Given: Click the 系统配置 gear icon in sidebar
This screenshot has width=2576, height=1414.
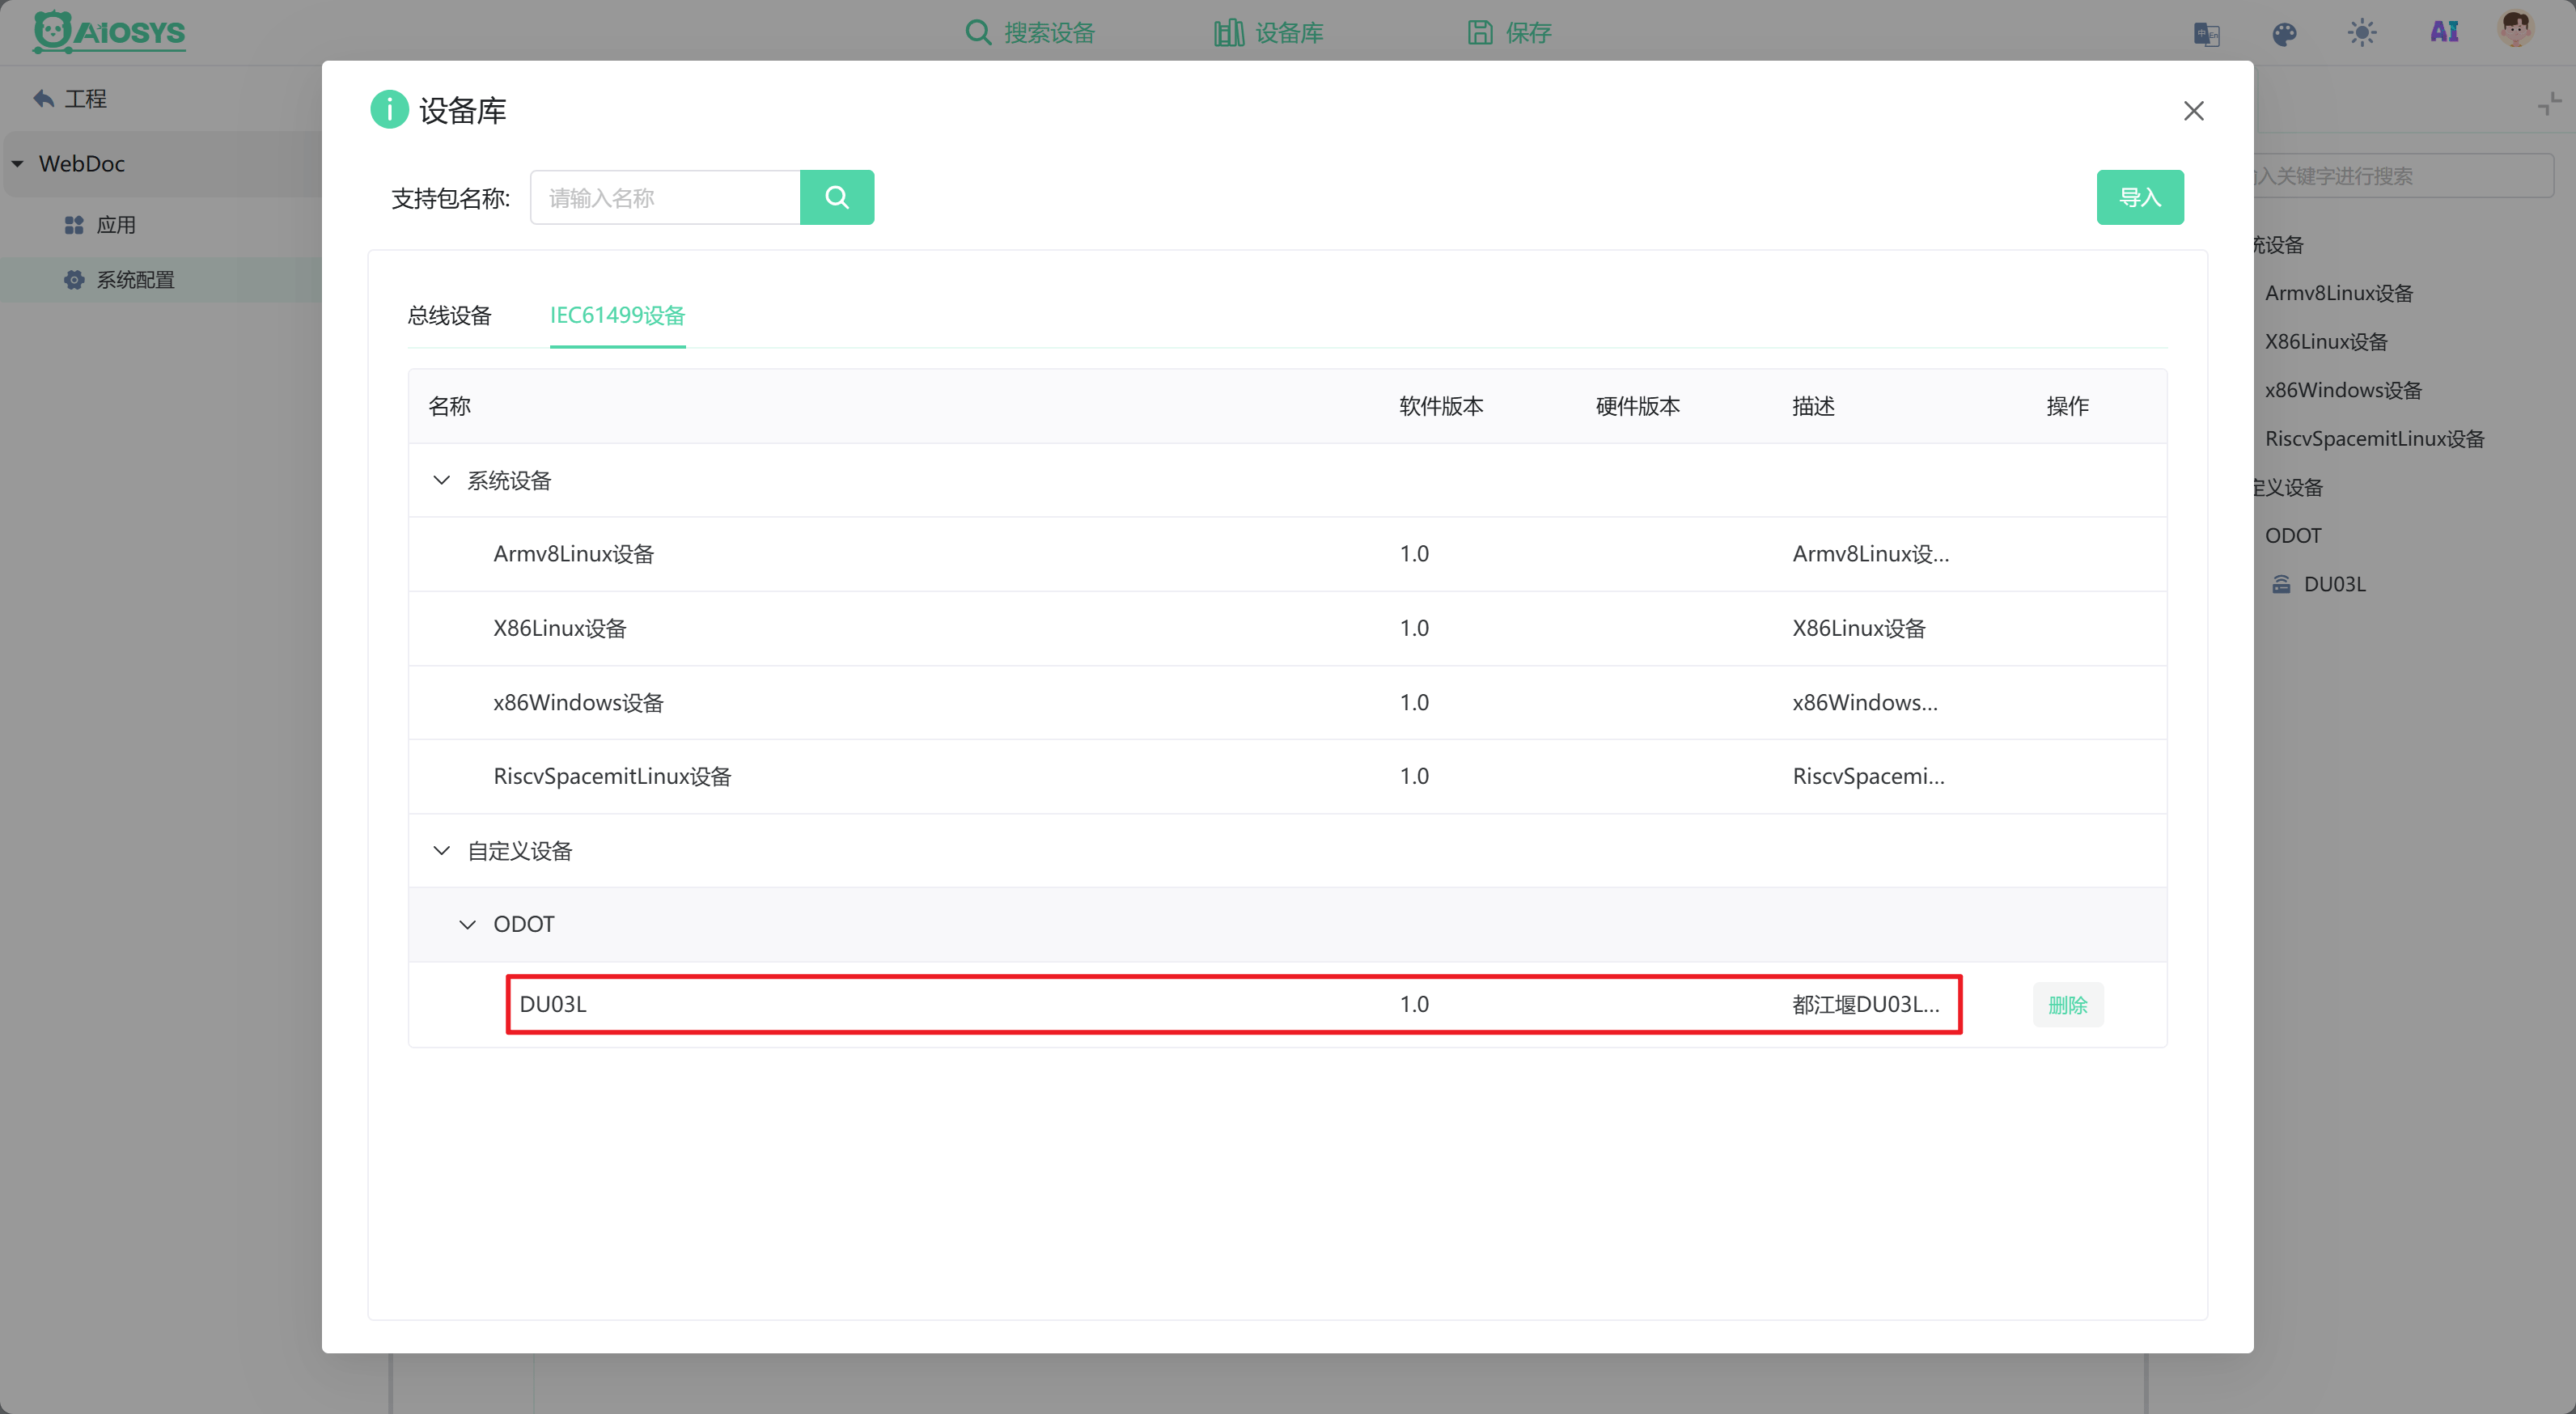Looking at the screenshot, I should coord(74,280).
